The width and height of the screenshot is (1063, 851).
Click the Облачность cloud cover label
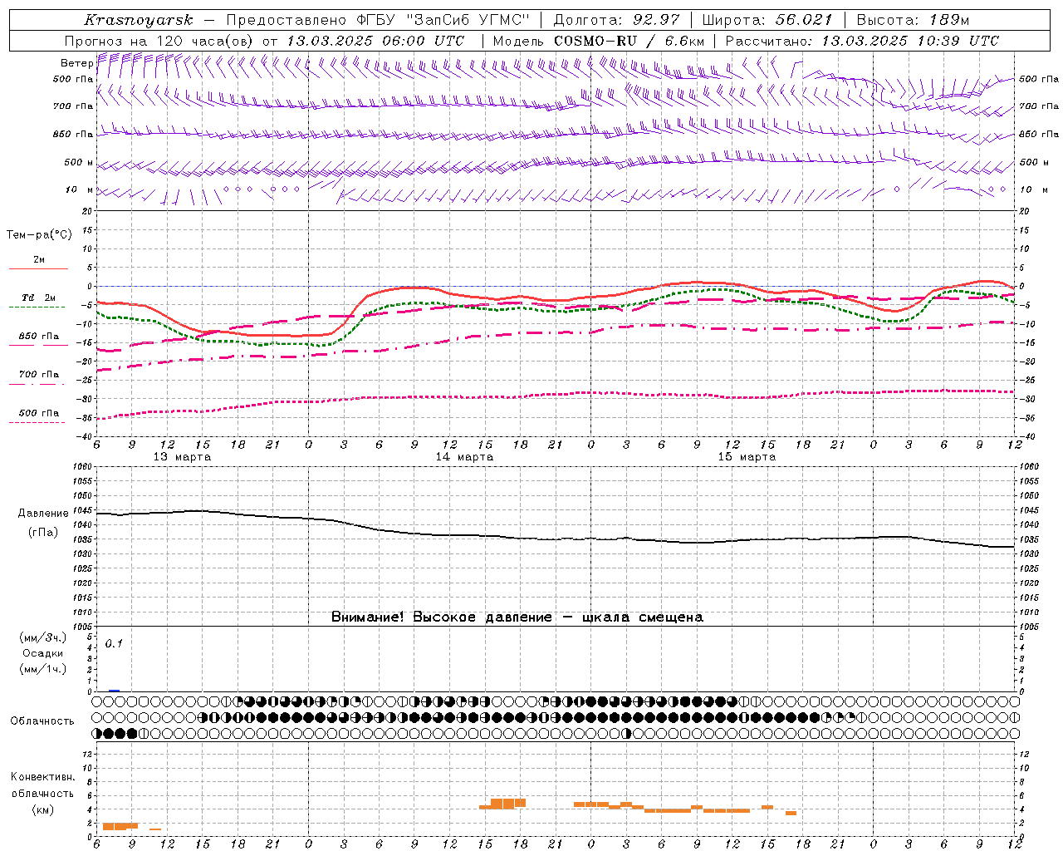click(42, 721)
